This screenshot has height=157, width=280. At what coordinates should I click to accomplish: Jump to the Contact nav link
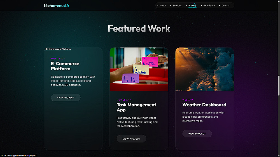[x=225, y=6]
